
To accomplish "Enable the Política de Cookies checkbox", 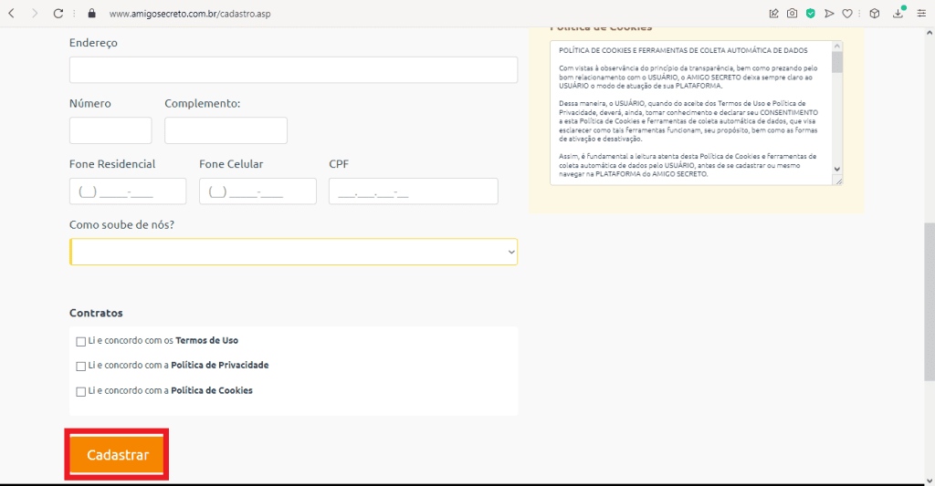I will pos(81,391).
